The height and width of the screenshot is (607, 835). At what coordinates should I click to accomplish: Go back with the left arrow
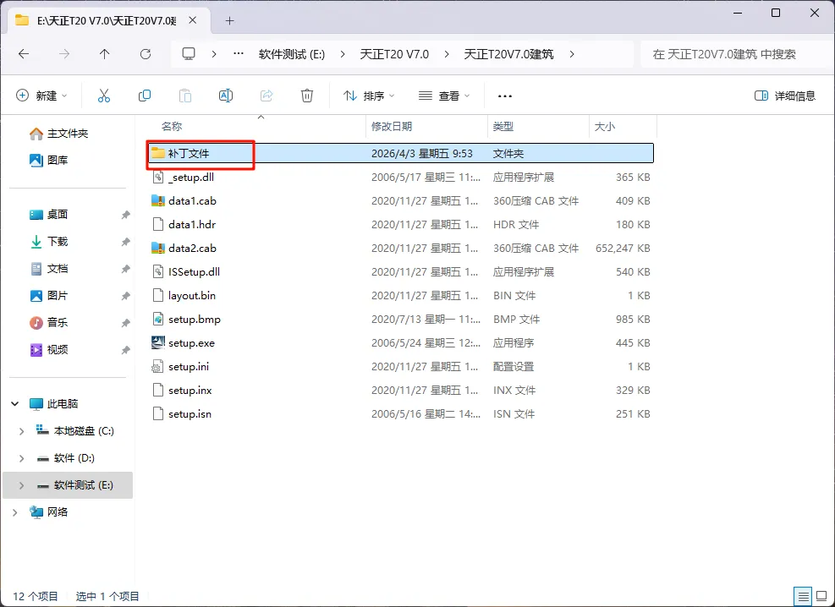(x=24, y=54)
